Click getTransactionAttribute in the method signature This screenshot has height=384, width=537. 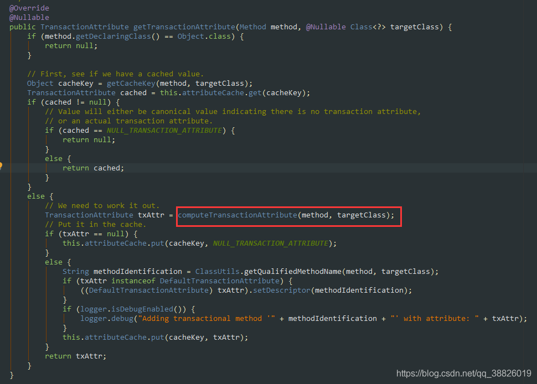[x=184, y=27]
